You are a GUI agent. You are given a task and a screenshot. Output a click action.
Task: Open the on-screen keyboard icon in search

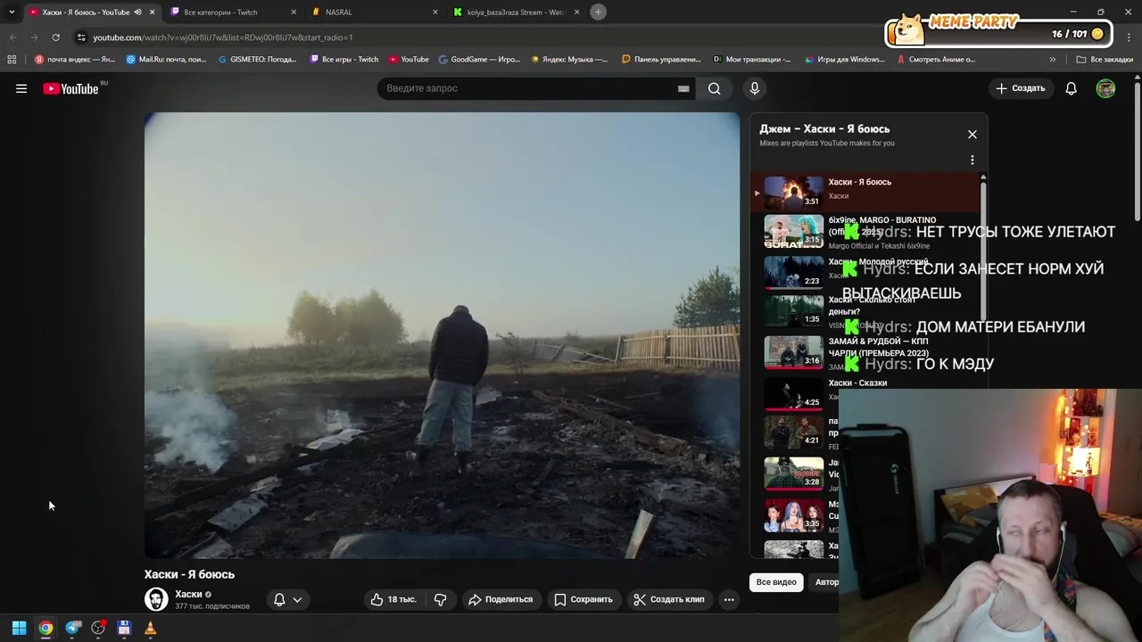(x=683, y=88)
